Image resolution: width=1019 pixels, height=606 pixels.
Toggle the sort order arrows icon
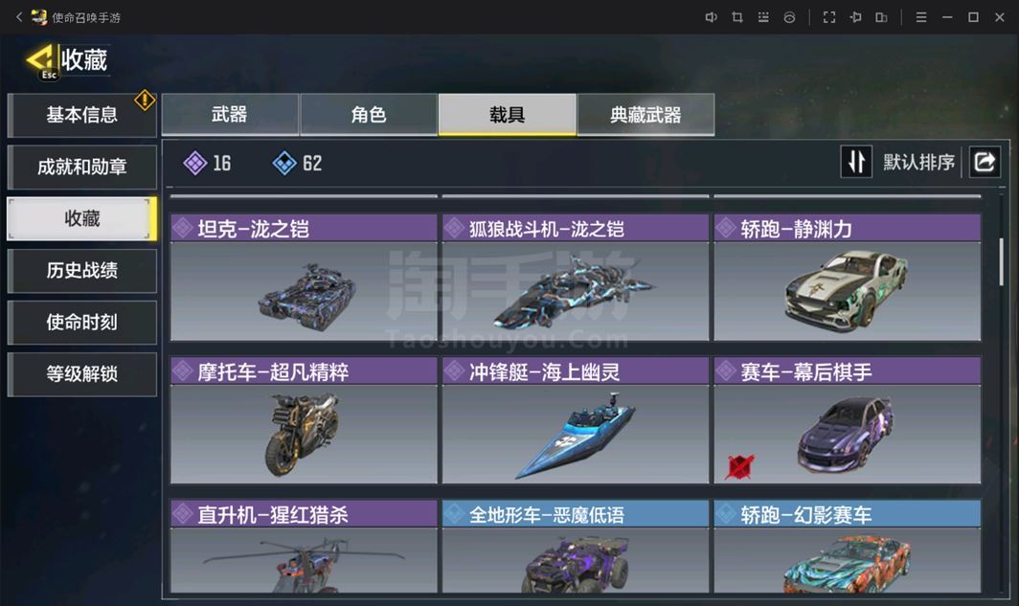pos(856,162)
